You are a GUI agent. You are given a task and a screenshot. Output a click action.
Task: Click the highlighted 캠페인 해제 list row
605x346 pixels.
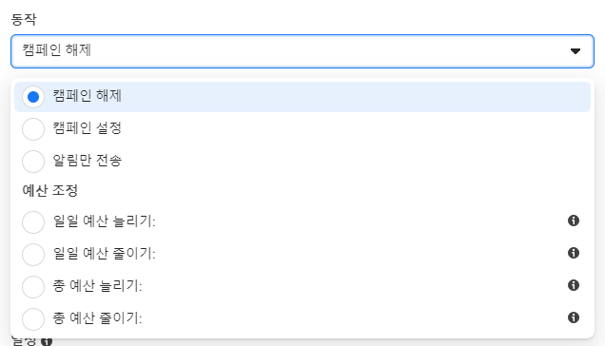(302, 97)
